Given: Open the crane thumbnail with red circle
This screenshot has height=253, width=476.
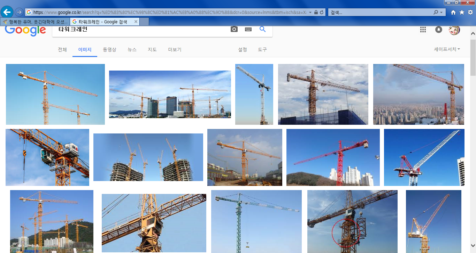Looking at the screenshot, I should [352, 221].
